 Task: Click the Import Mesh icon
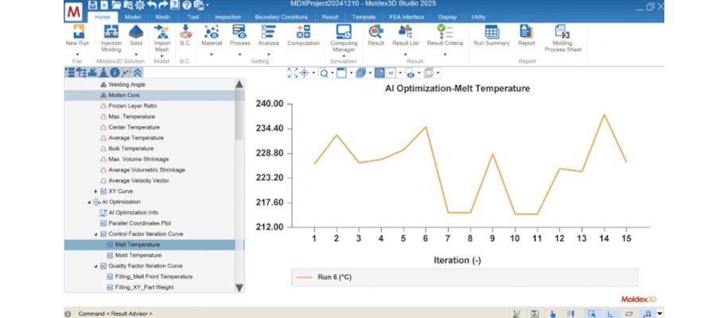pos(162,33)
